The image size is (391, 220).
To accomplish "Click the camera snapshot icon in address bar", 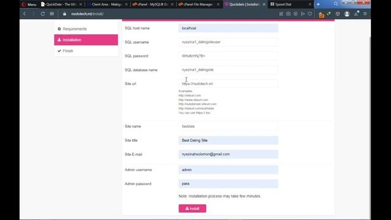I will pos(288,14).
